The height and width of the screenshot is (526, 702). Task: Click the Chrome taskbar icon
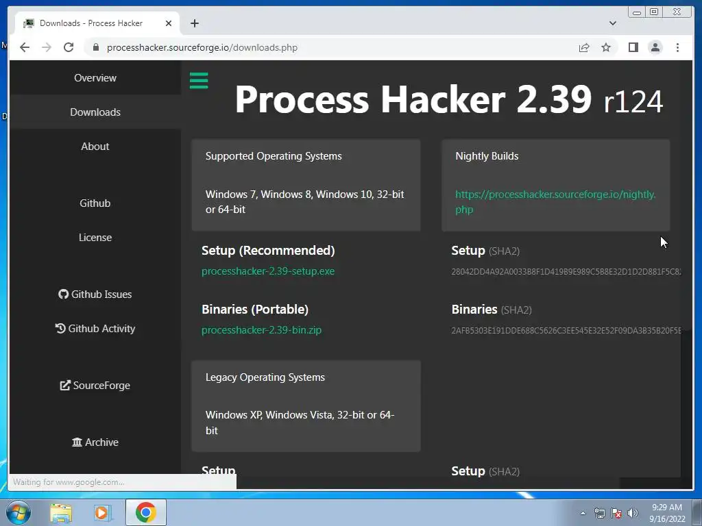(x=146, y=512)
